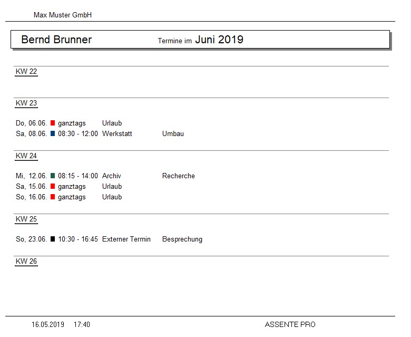Click the Bernd Brunner name header
The height and width of the screenshot is (337, 411).
pyautogui.click(x=56, y=40)
